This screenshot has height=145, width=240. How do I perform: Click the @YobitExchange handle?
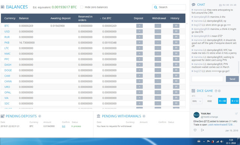point(209,117)
